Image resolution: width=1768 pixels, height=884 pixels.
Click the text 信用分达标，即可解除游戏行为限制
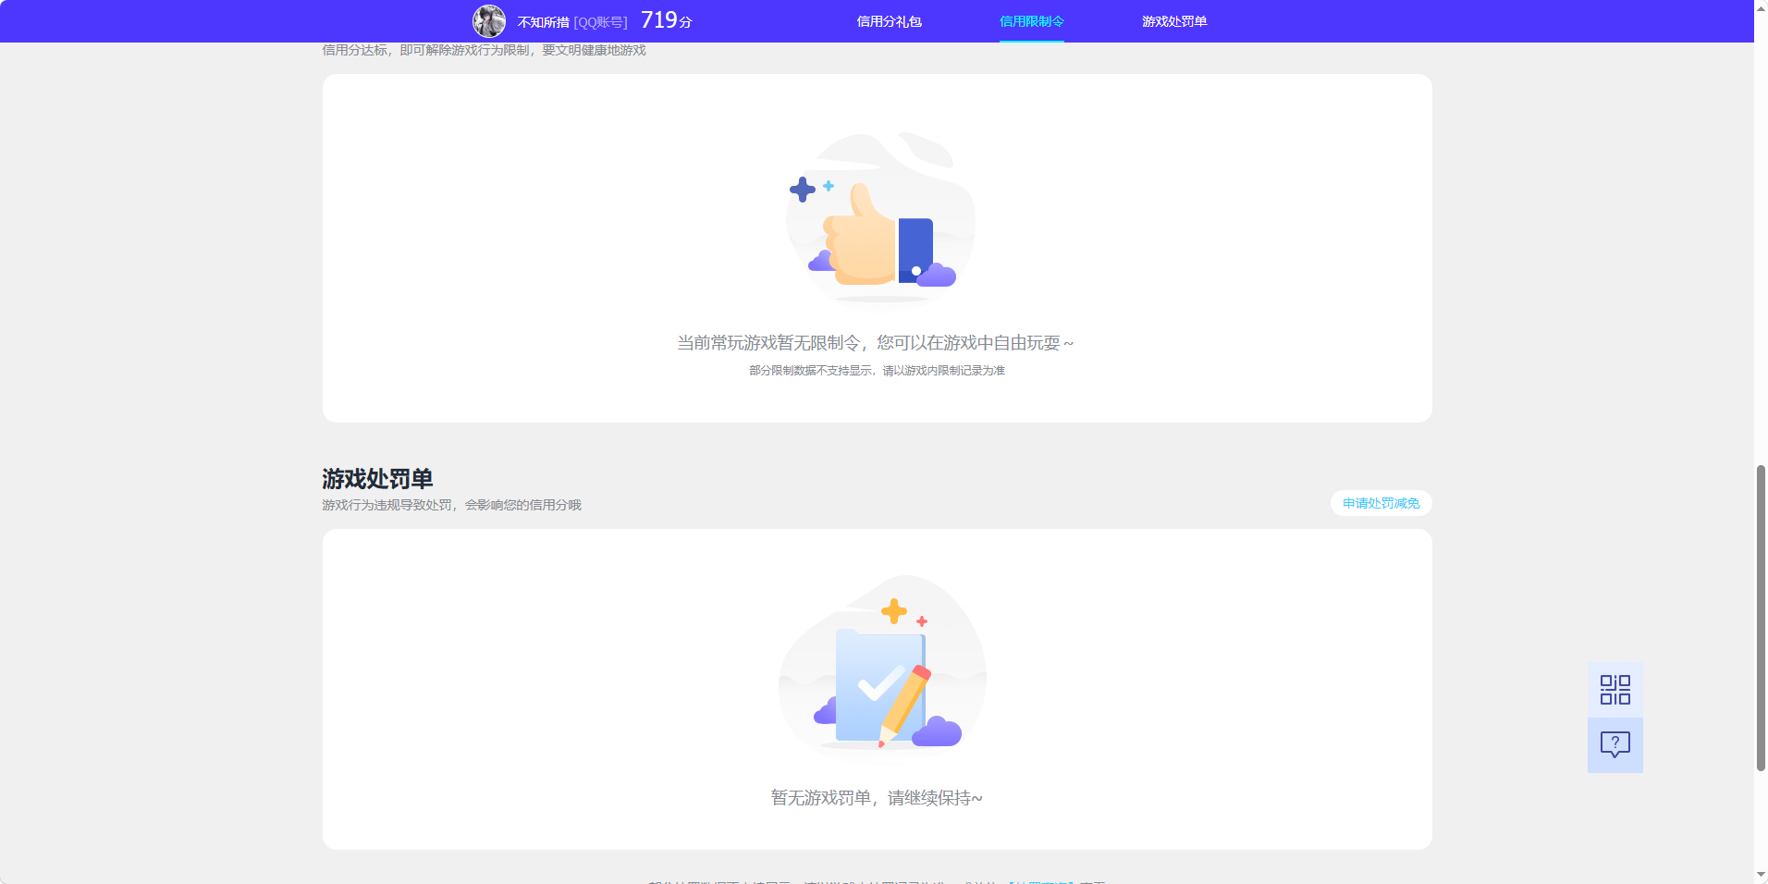coord(426,50)
